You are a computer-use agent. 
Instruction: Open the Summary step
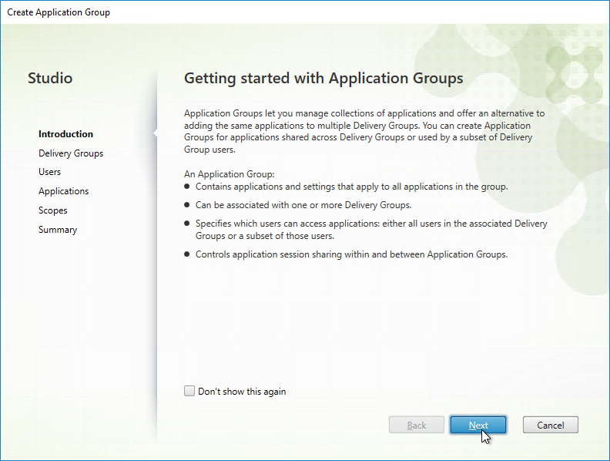58,230
